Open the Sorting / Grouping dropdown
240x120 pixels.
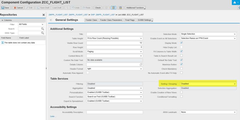coord(235,84)
